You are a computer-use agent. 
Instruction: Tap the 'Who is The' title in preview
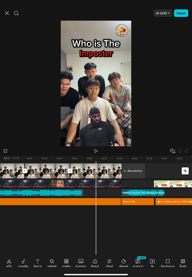[96, 44]
